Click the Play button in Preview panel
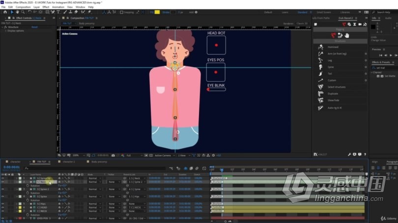The height and width of the screenshot is (223, 398). [x=391, y=55]
